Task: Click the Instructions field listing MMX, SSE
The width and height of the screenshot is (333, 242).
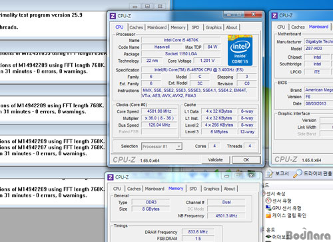Action: 199,93
